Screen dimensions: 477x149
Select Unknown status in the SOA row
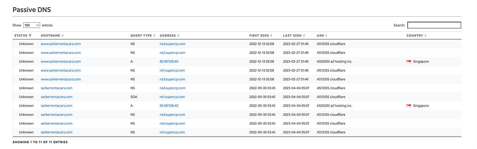(26, 97)
